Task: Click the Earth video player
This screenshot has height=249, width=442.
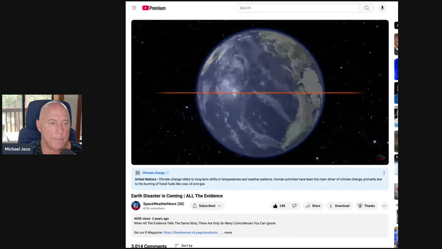Action: (x=260, y=92)
